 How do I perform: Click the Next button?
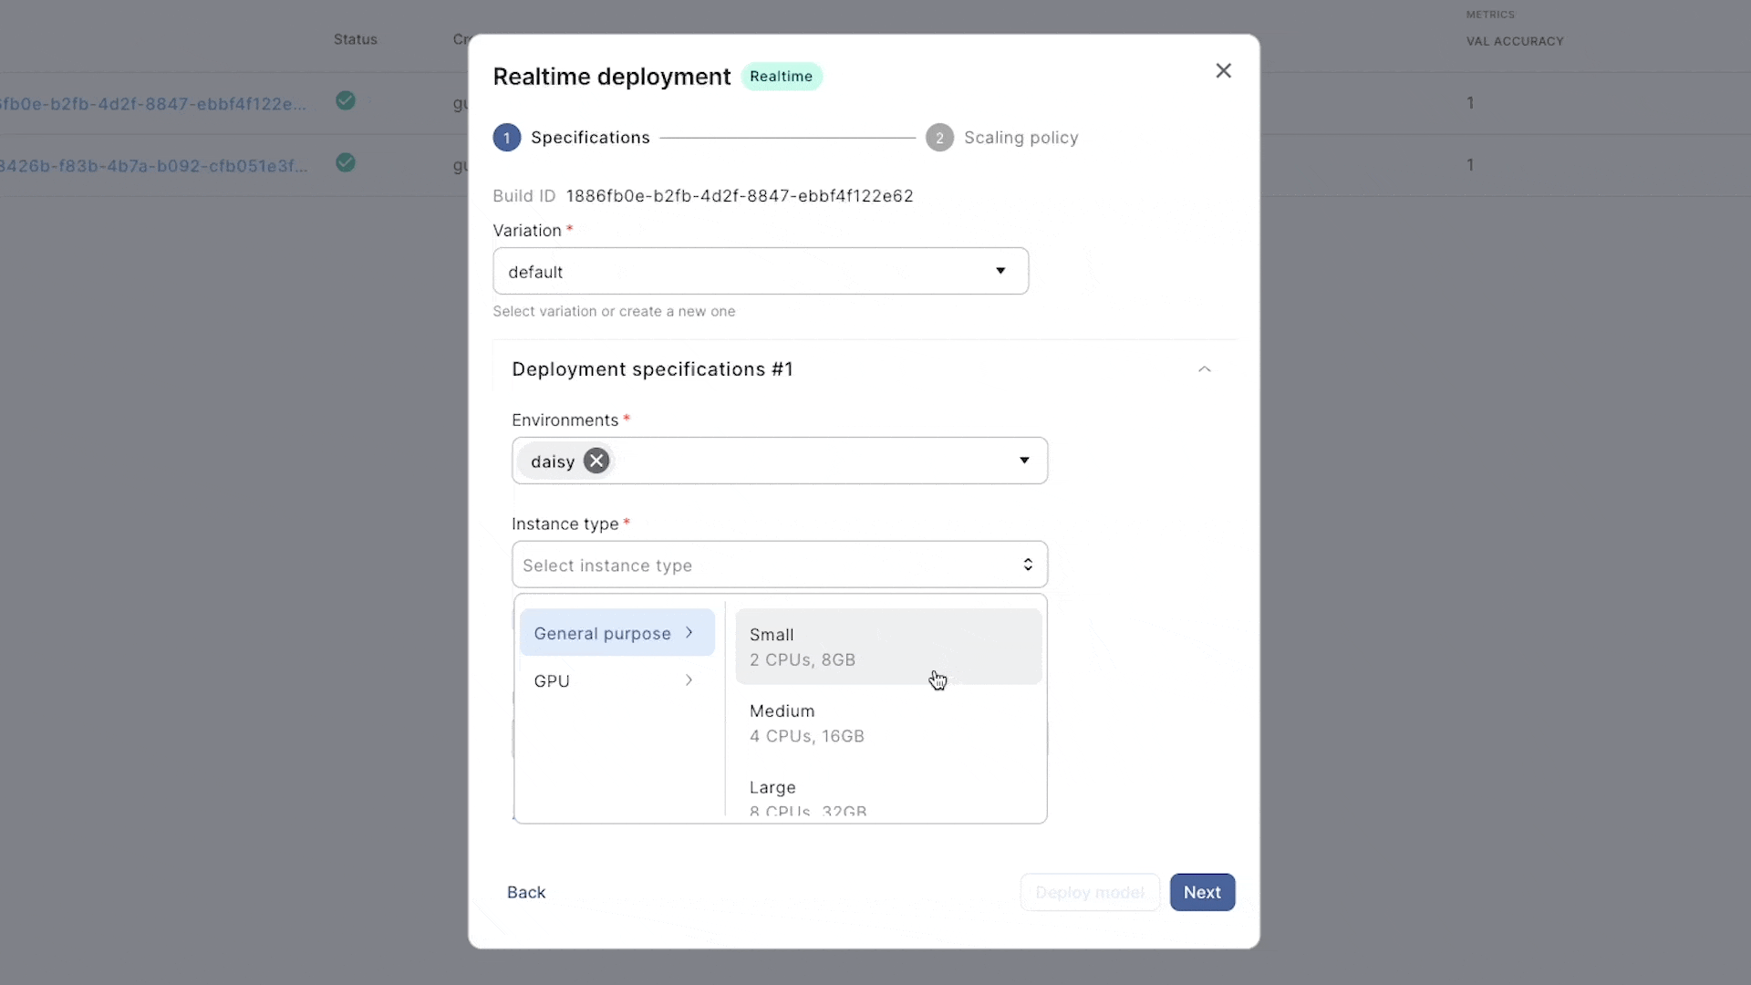pos(1202,892)
